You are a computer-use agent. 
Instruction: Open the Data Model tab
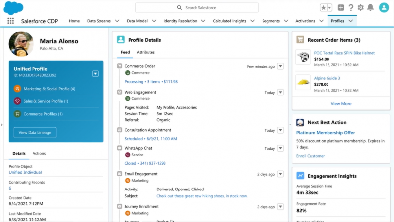pyautogui.click(x=137, y=21)
